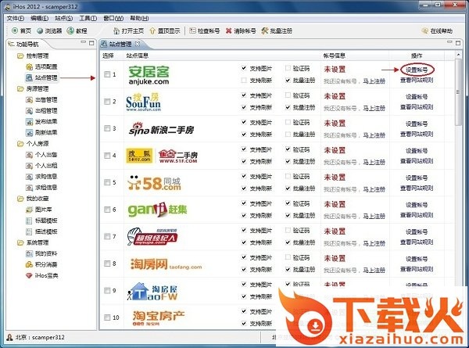469x348 pixels.
Task: Maximize the 功能导航 panel
Action: pos(91,43)
